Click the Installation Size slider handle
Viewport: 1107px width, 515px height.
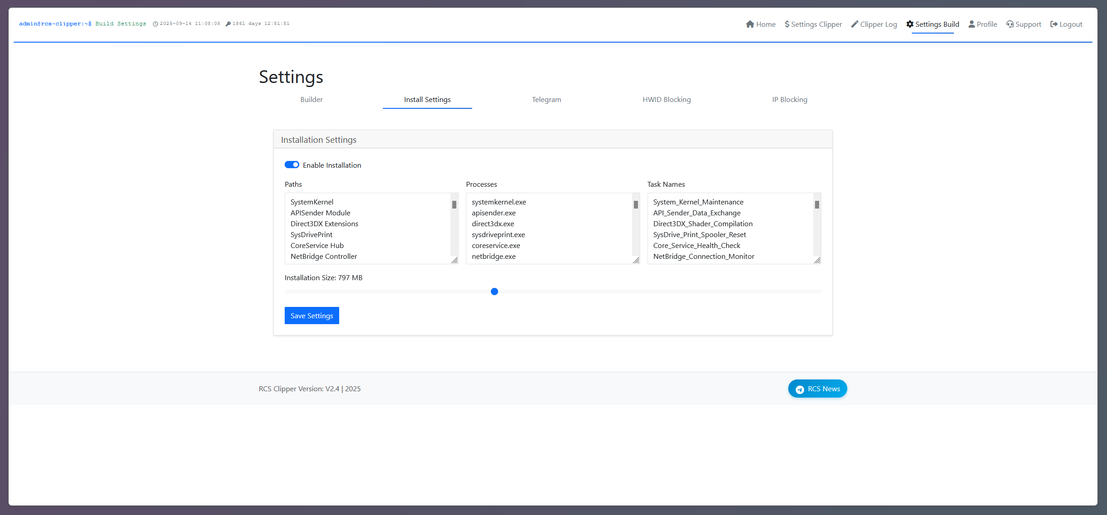[x=494, y=292]
